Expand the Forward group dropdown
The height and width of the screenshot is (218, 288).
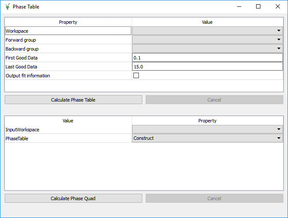(207, 40)
